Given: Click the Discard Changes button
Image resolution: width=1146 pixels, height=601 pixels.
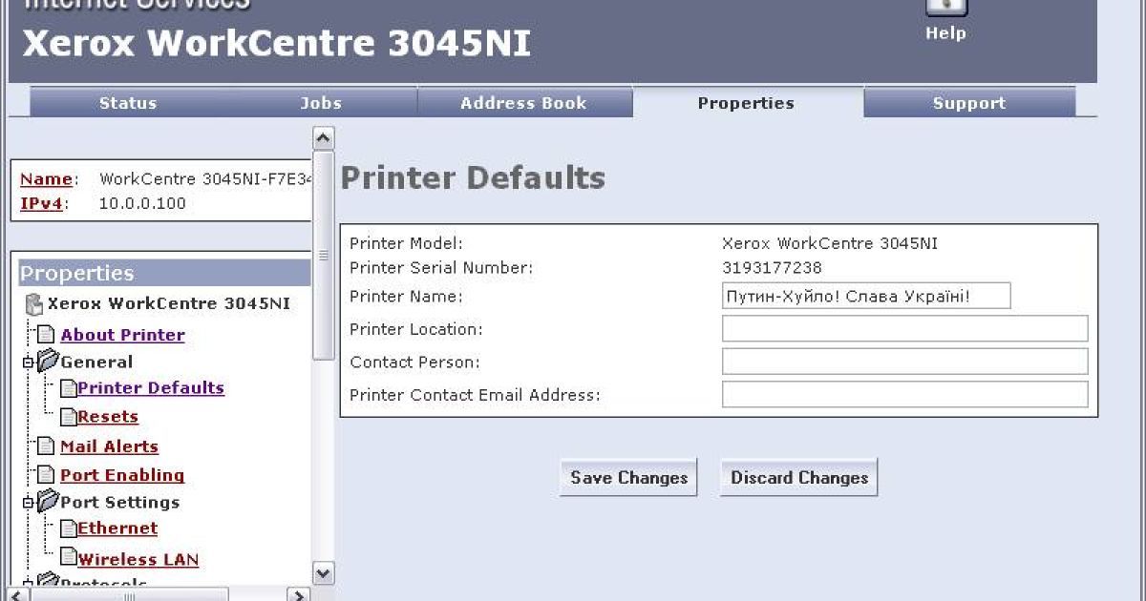Looking at the screenshot, I should coord(798,478).
